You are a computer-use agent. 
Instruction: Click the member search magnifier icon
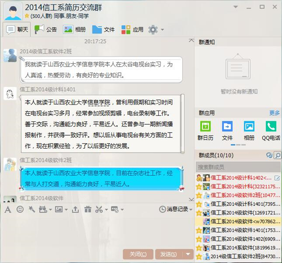(278, 156)
